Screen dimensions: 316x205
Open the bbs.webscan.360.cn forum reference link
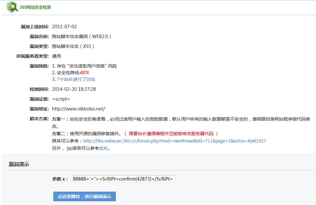175,141
